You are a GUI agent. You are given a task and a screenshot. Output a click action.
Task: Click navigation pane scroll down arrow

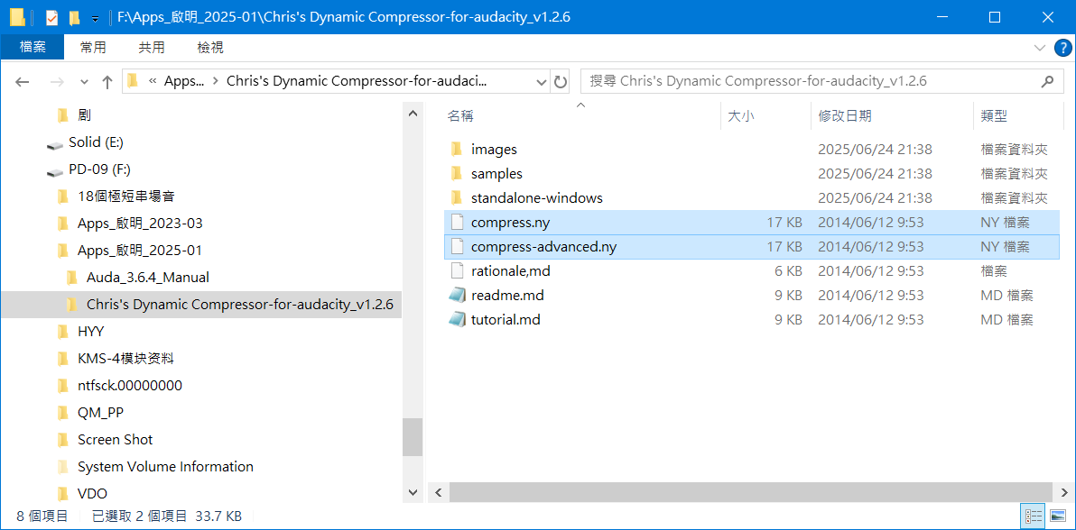point(413,492)
